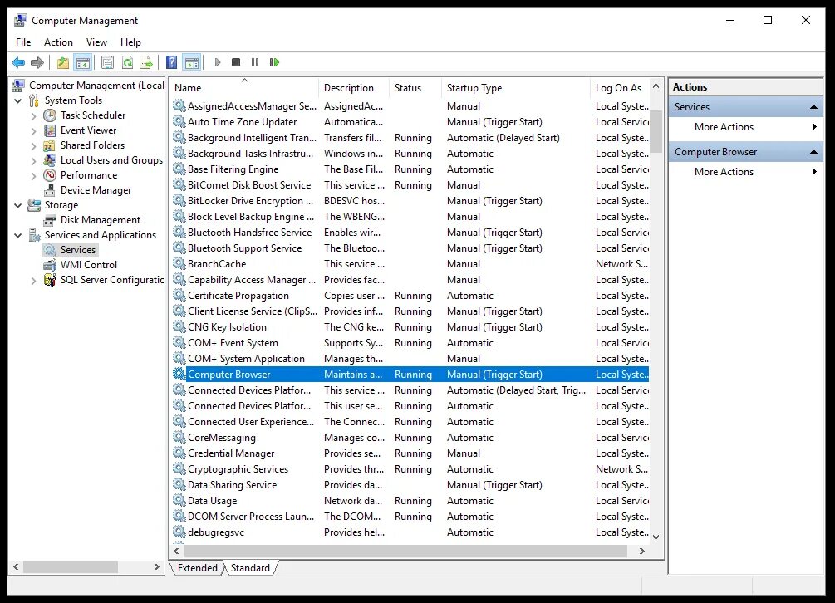
Task: Sort by the Startup Type column header
Action: [x=516, y=88]
